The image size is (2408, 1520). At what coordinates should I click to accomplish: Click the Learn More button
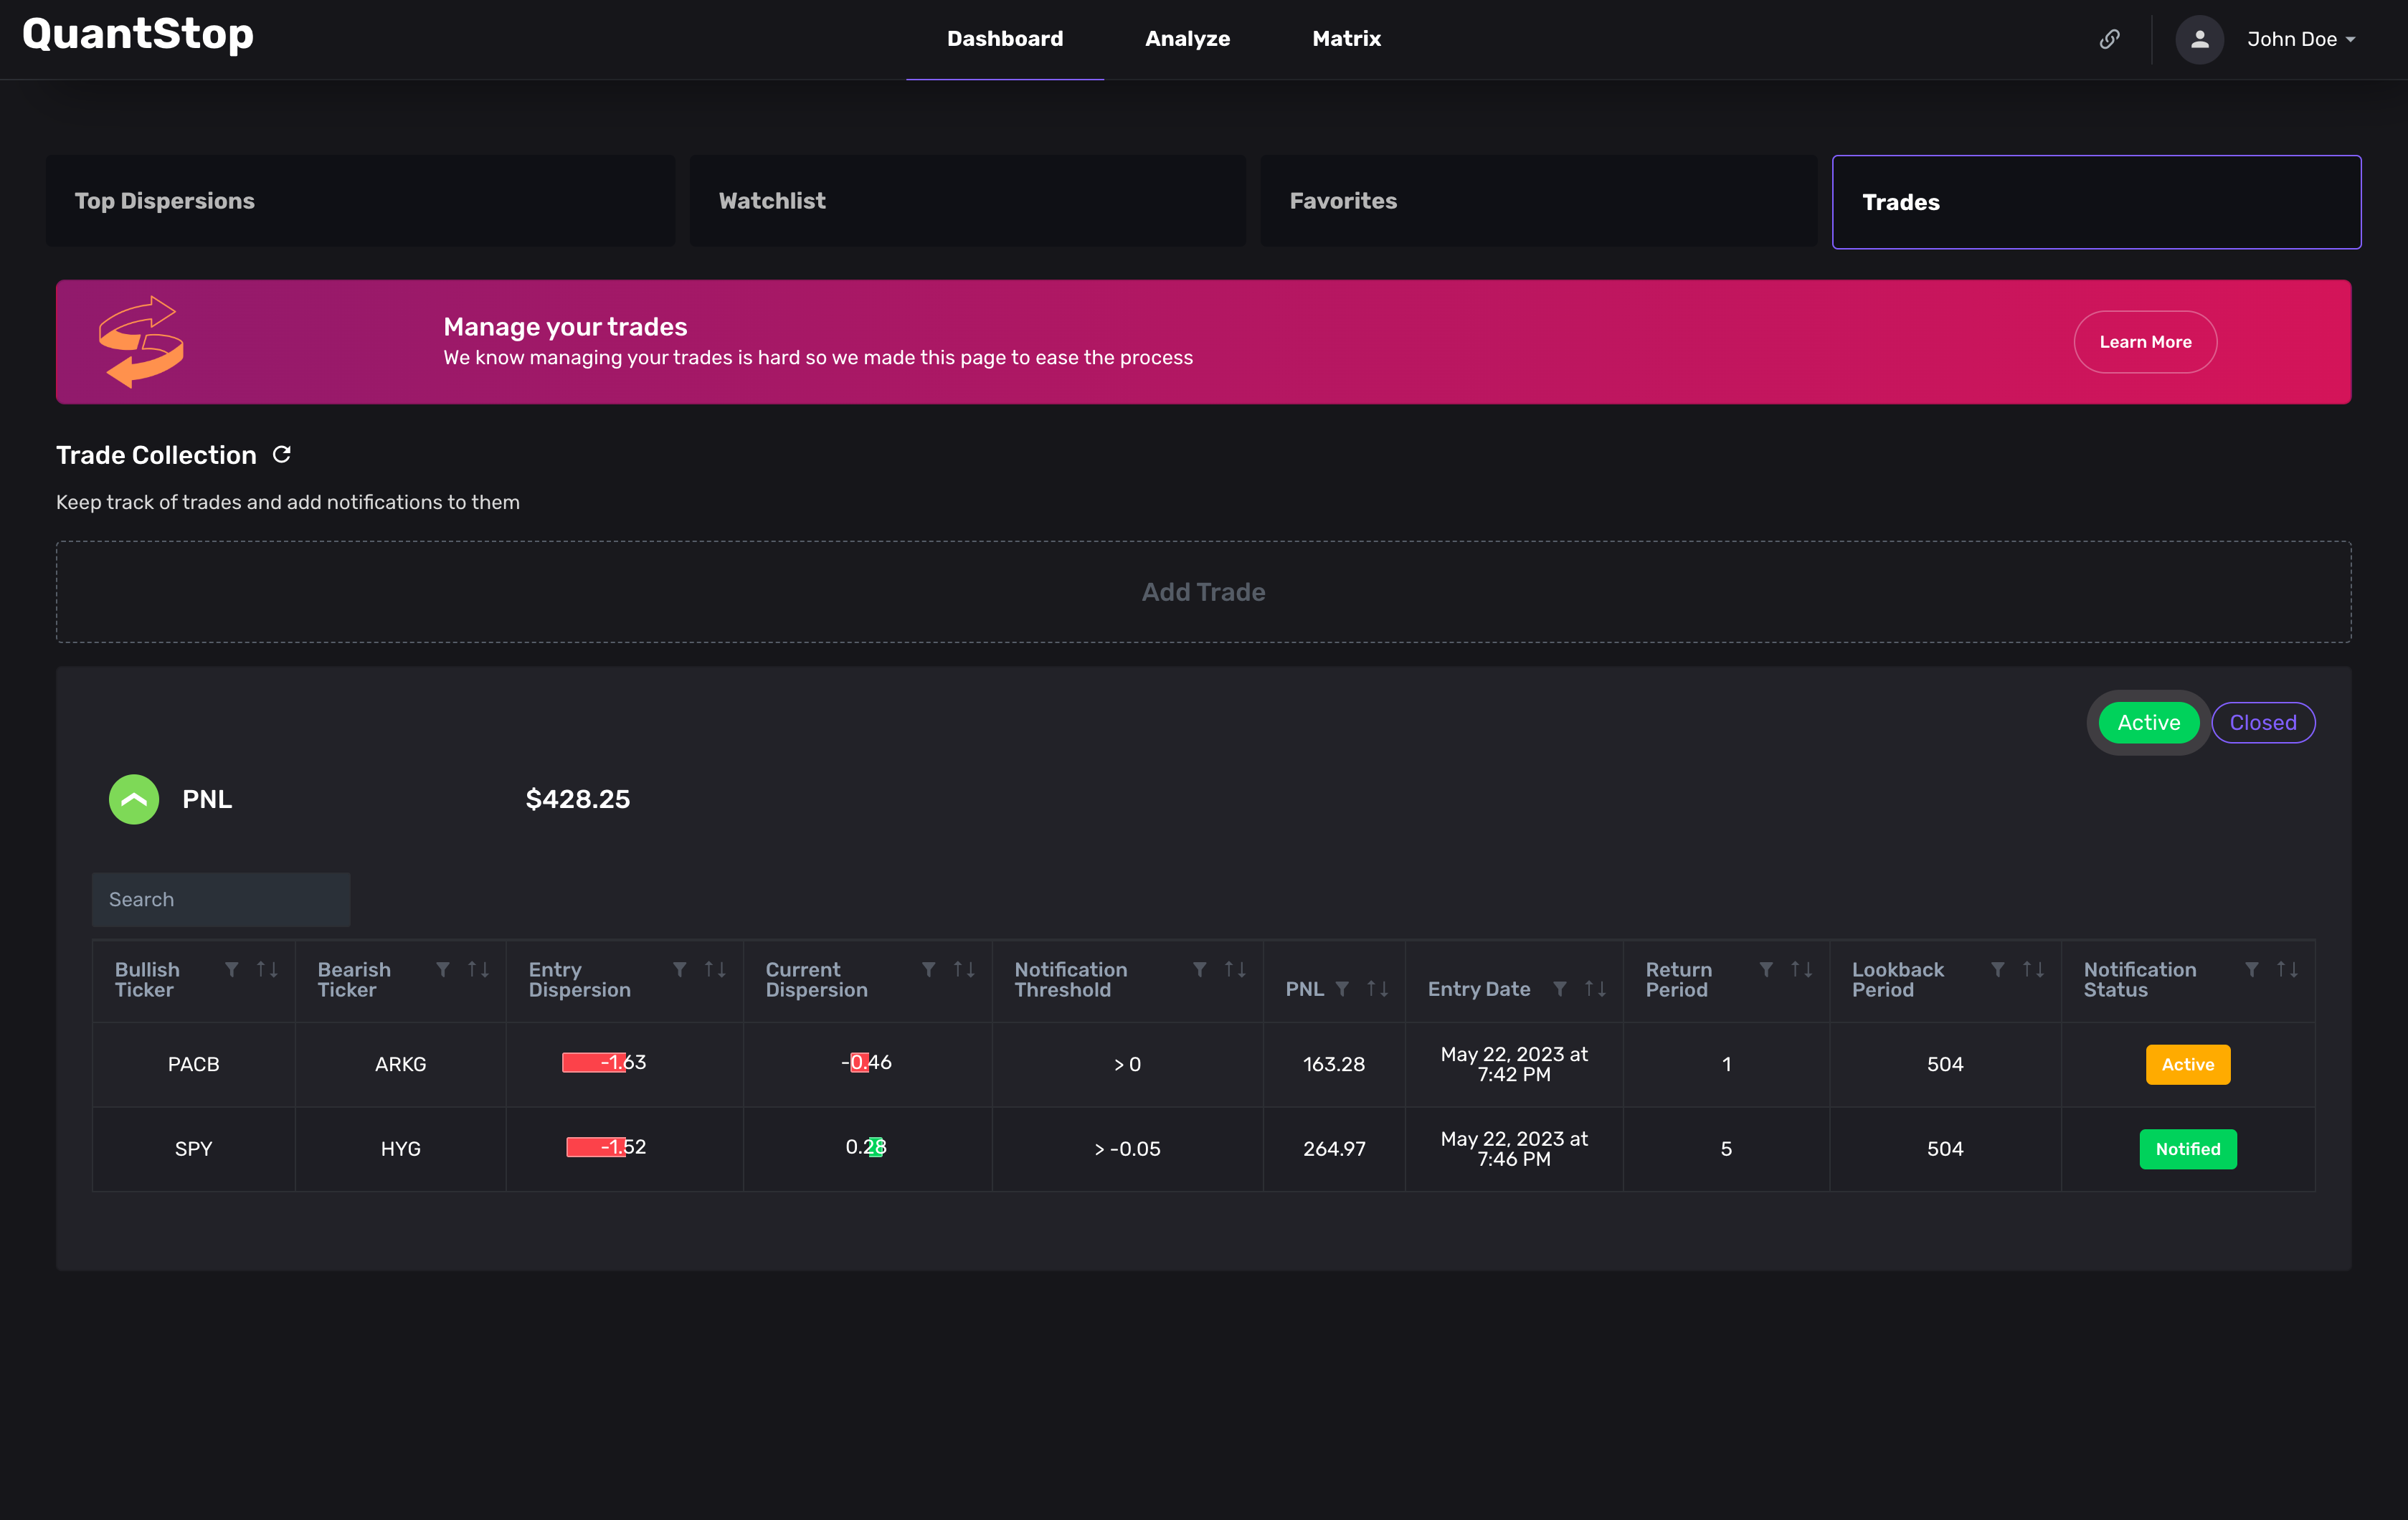pyautogui.click(x=2145, y=342)
